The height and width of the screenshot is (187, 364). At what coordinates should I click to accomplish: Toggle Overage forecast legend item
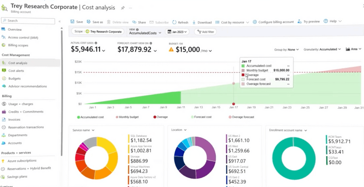pos(241,117)
